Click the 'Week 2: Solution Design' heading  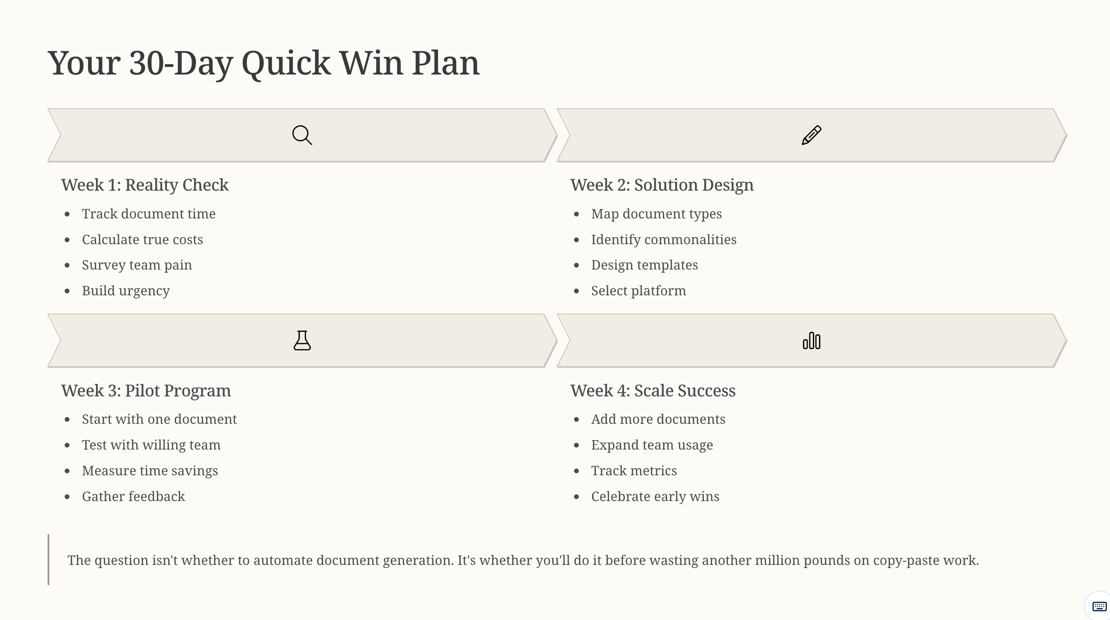(662, 185)
